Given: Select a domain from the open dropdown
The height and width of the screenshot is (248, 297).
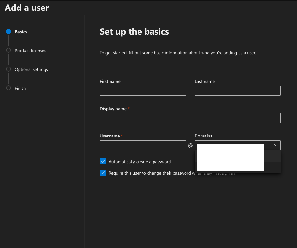Looking at the screenshot, I should tap(231, 156).
